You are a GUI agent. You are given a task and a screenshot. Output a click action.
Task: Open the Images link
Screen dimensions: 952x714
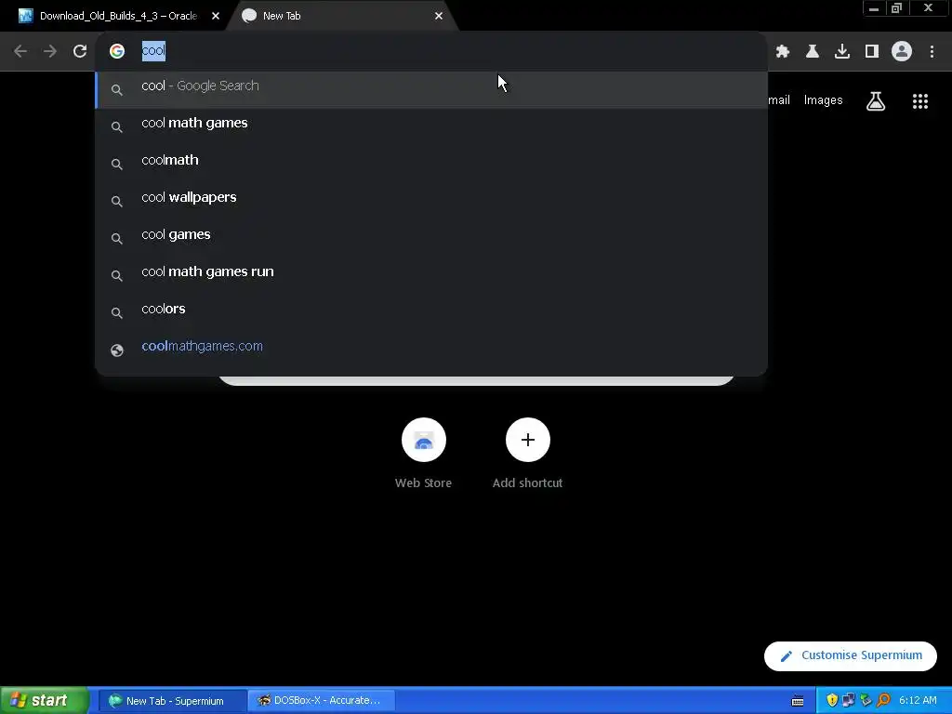[824, 100]
